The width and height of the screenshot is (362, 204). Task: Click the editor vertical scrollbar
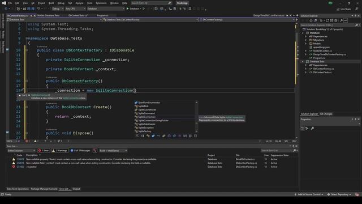point(296,80)
